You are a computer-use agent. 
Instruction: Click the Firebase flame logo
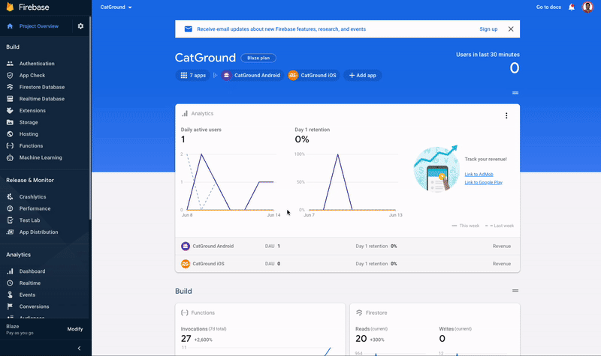[10, 7]
